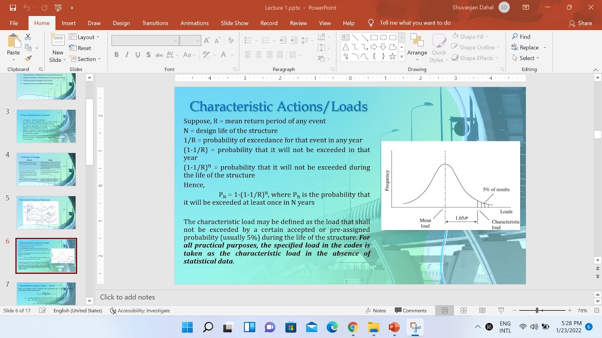Open Shape Fill color options
This screenshot has width=602, height=338.
470,37
